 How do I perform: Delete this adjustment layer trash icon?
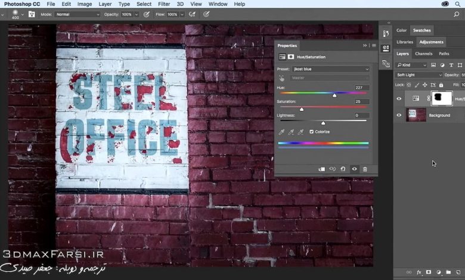tap(365, 169)
